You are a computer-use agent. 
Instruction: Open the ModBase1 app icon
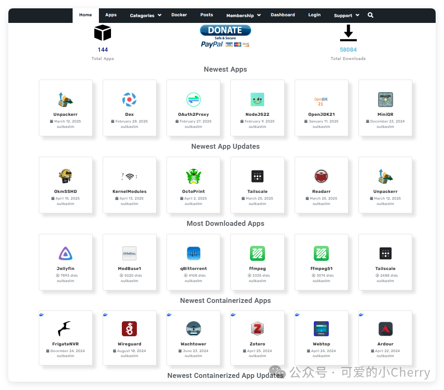click(129, 253)
